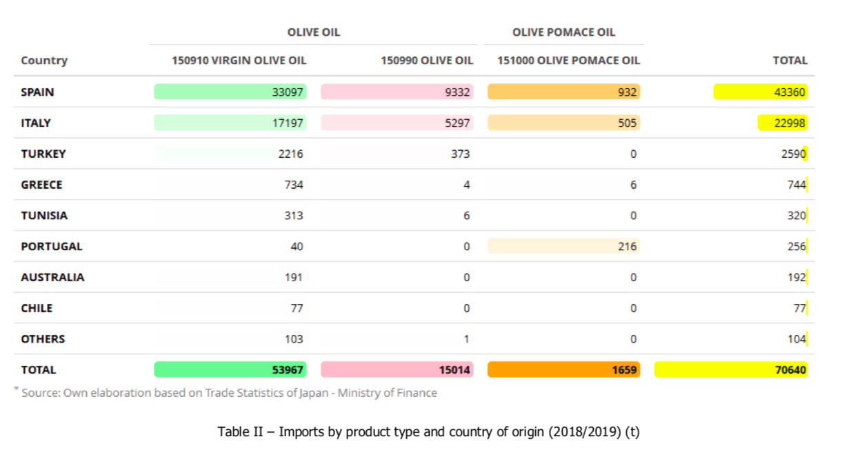
Task: Click the yellow Spain total 43360 bar
Action: [760, 92]
